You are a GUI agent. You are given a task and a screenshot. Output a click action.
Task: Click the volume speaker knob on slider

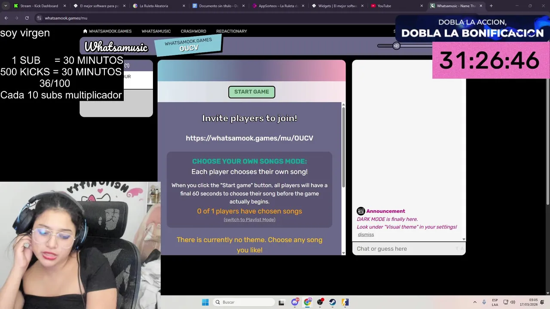pyautogui.click(x=396, y=46)
